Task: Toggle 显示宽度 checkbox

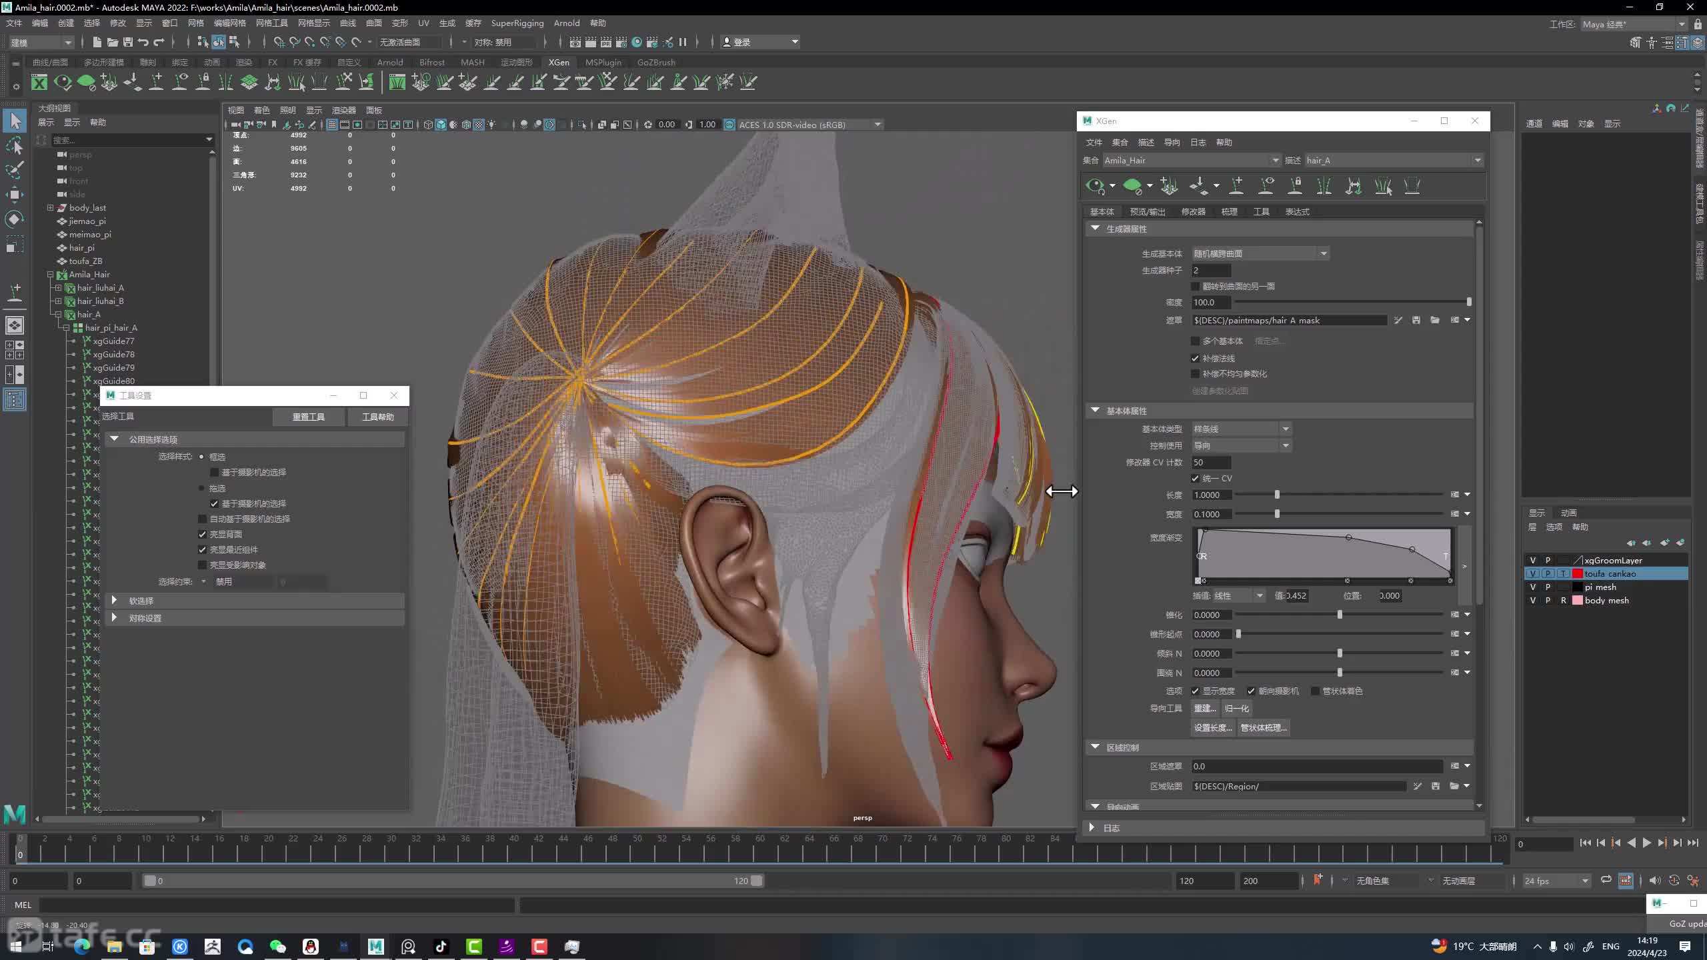Action: pyautogui.click(x=1196, y=691)
